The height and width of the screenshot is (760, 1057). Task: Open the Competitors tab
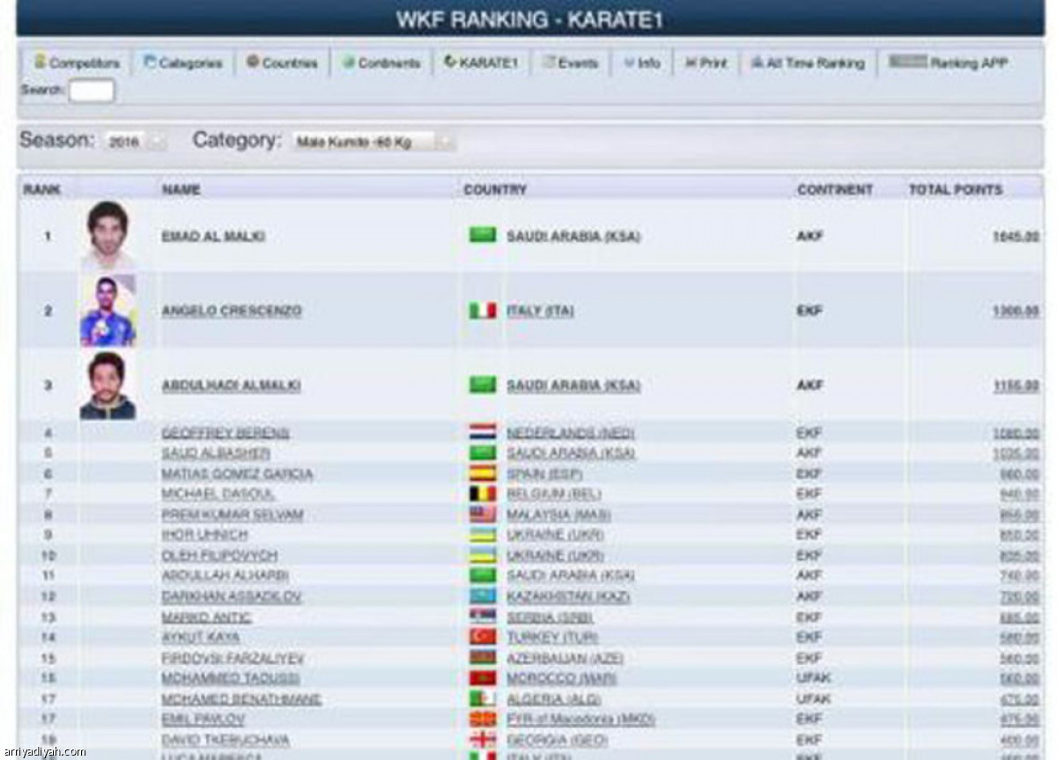77,63
